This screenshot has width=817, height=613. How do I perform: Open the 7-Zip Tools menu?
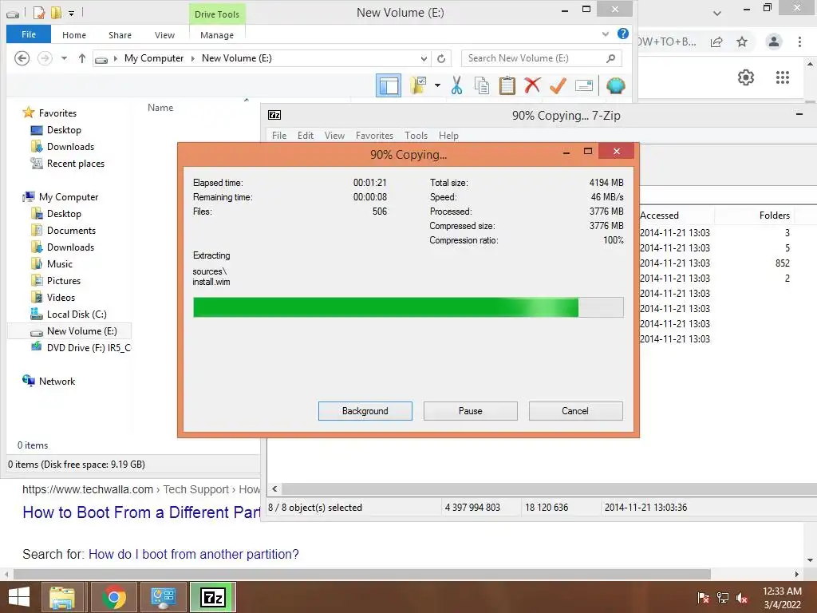click(x=416, y=136)
